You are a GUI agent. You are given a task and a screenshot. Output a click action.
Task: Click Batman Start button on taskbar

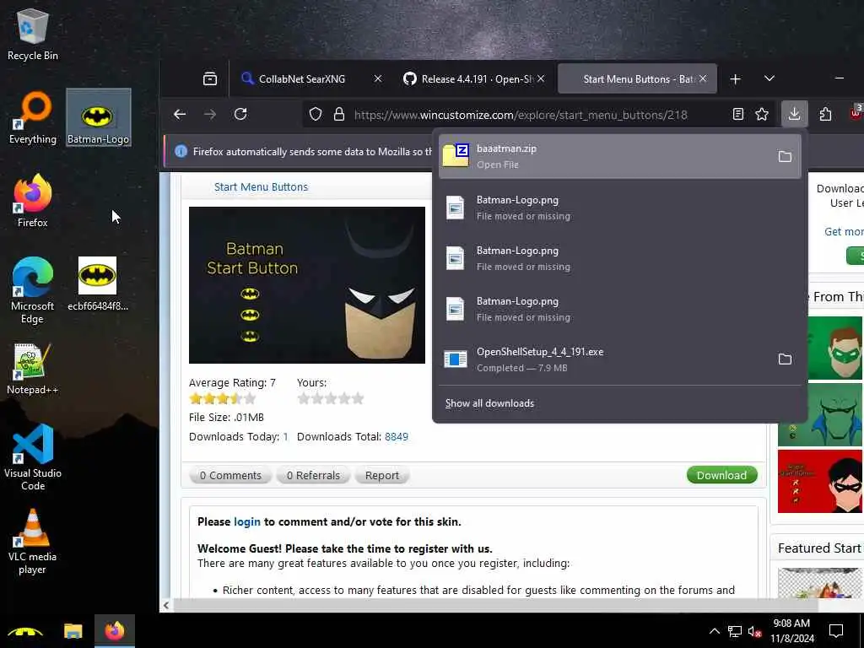[25, 631]
